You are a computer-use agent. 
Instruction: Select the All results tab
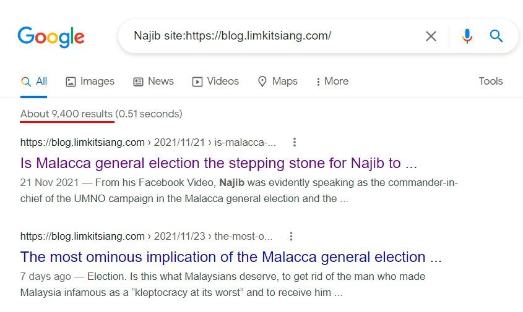[x=33, y=82]
